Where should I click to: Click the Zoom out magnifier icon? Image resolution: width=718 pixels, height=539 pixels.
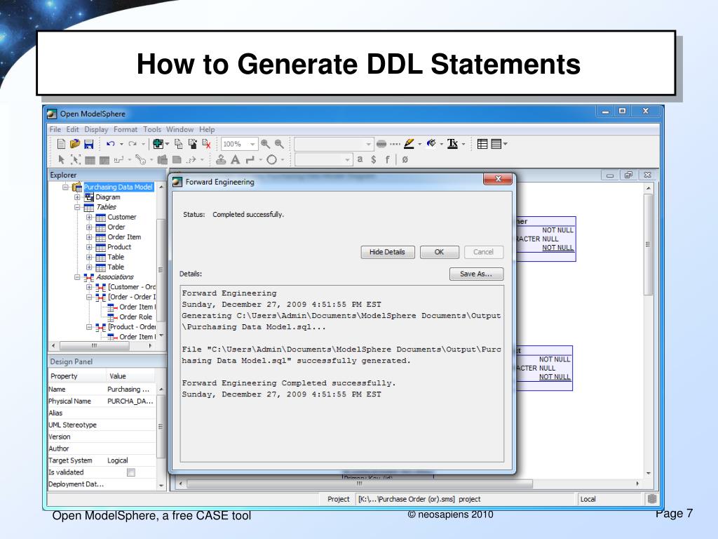(x=279, y=144)
